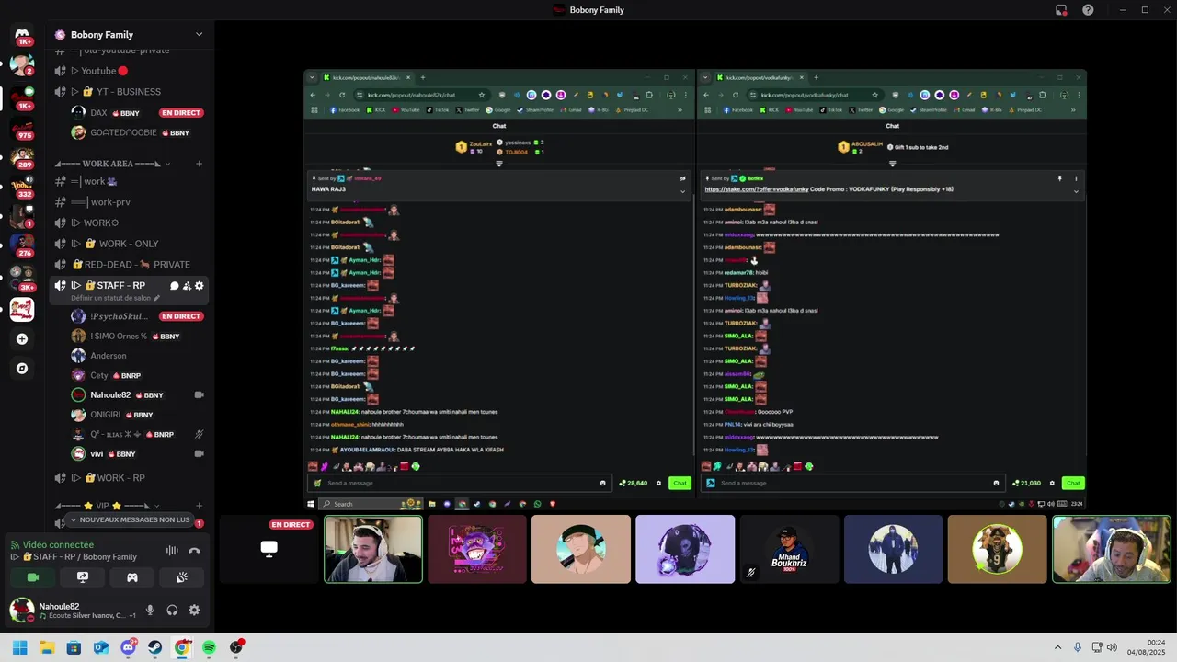Viewport: 1177px width, 662px height.
Task: Join the WORK - RP voice channel
Action: (x=129, y=478)
